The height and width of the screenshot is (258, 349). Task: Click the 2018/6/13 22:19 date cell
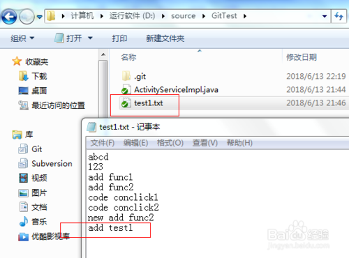(316, 76)
